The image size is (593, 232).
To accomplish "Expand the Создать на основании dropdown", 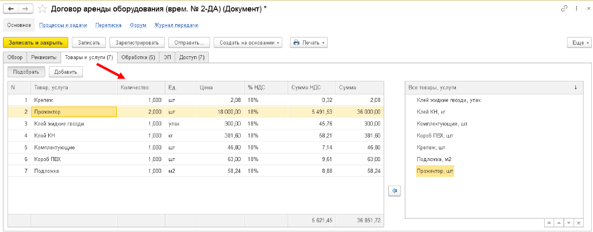I will 248,43.
